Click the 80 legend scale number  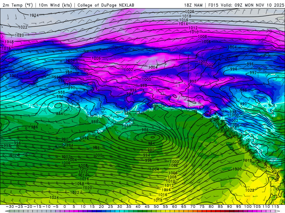(x=211, y=207)
